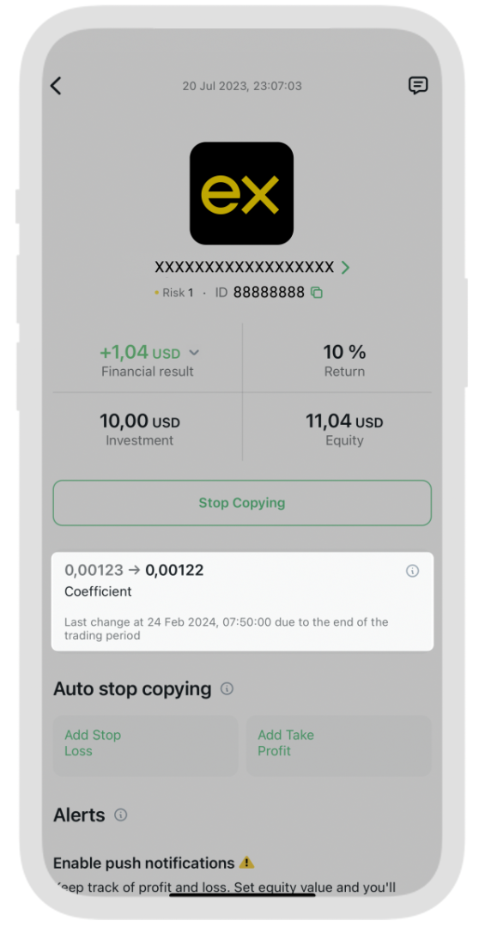Expand the Financial result dropdown arrow
The image size is (485, 927).
pyautogui.click(x=193, y=353)
